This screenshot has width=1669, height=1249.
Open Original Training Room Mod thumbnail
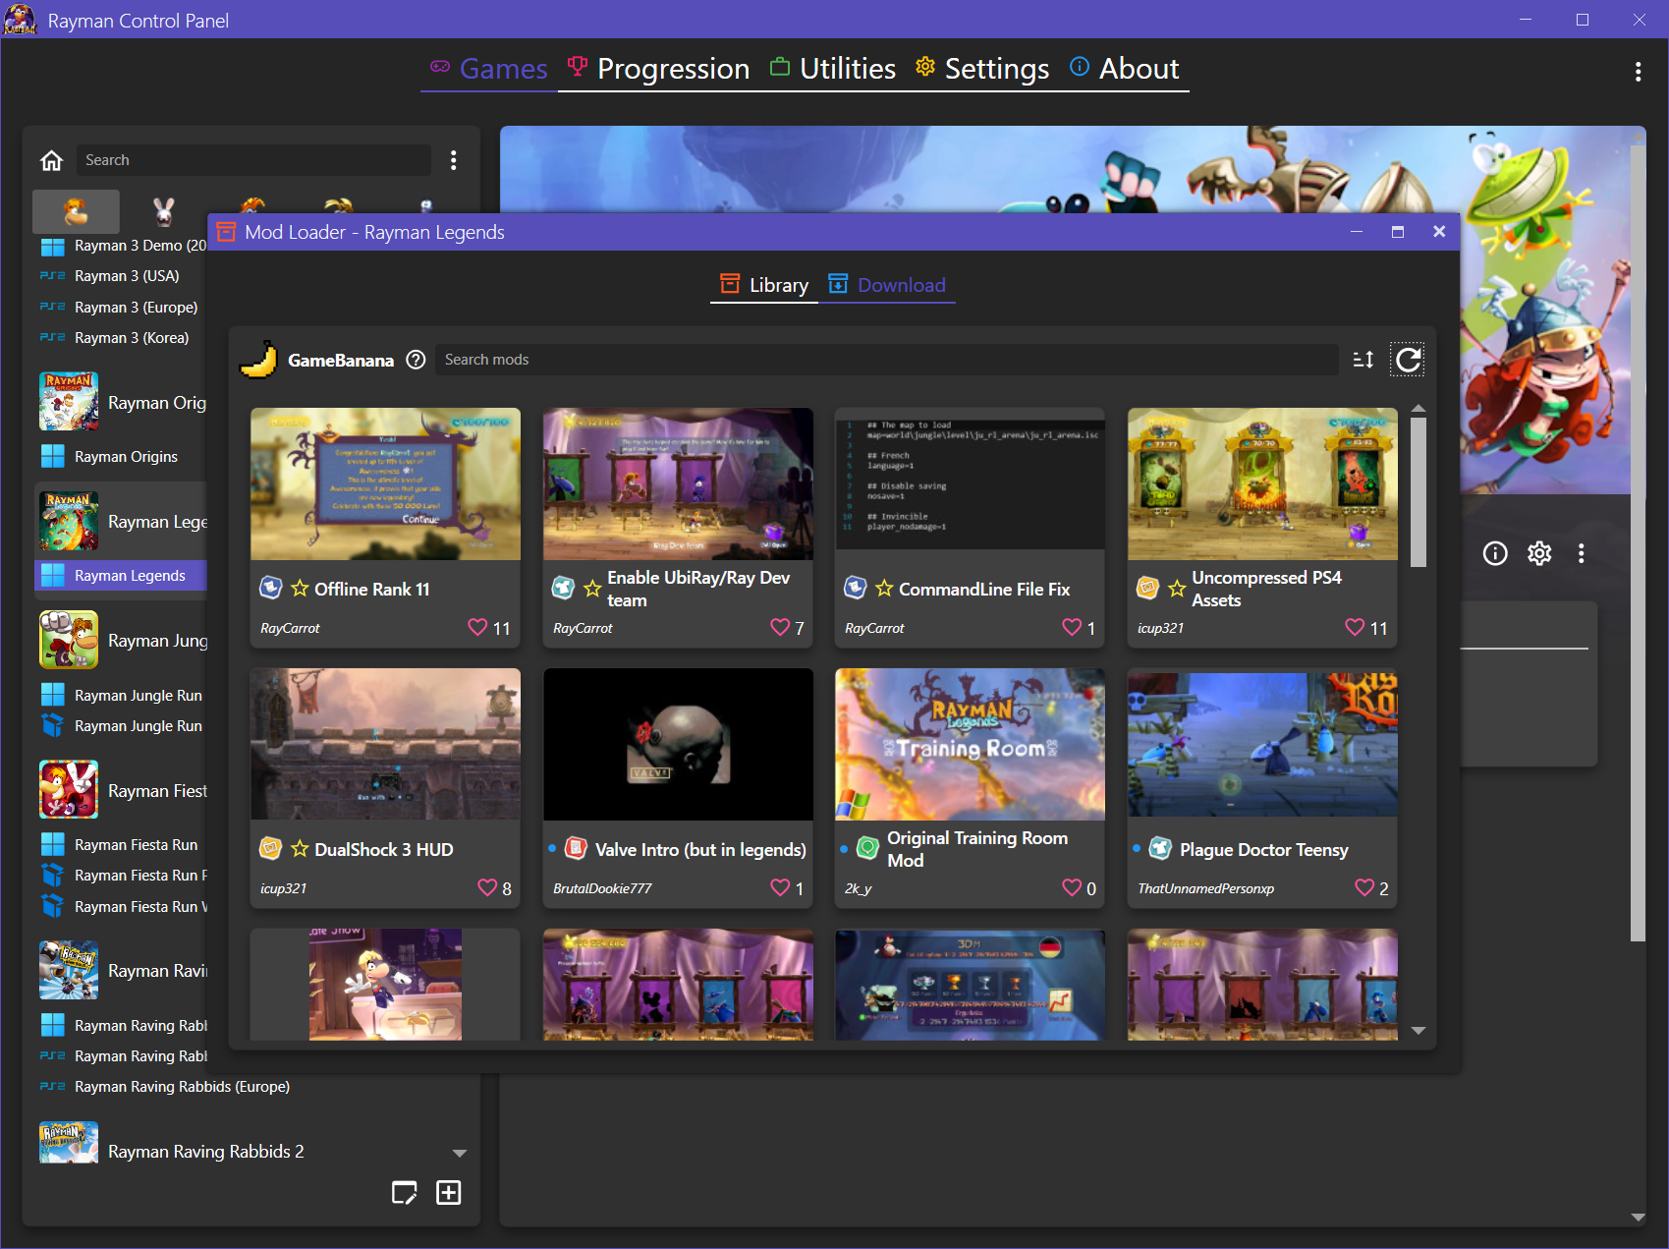click(970, 744)
